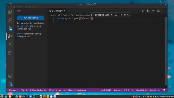Click the live share arrow icon in status bar
The image size is (174, 98).
click(x=60, y=90)
